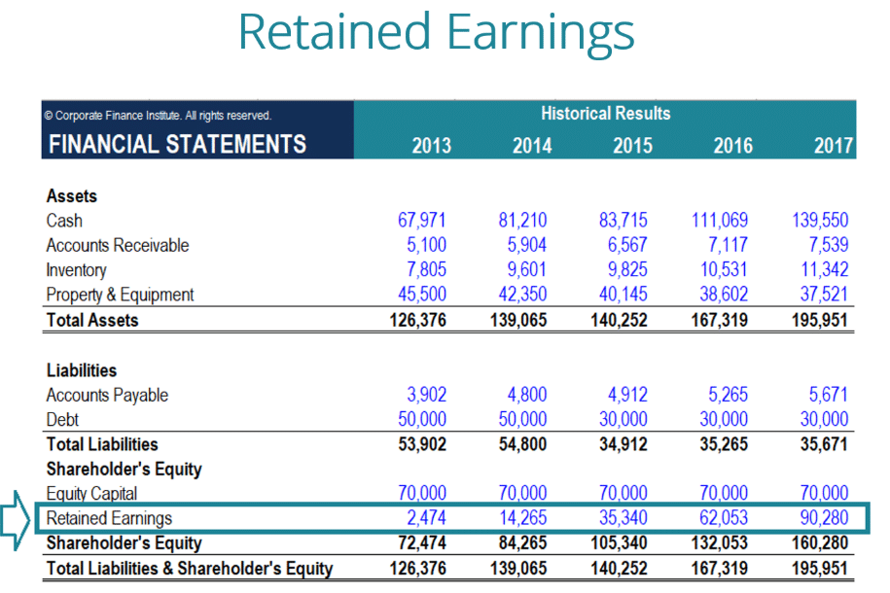Click Total Liabilities value 54,800
The height and width of the screenshot is (593, 890).
pyautogui.click(x=522, y=444)
